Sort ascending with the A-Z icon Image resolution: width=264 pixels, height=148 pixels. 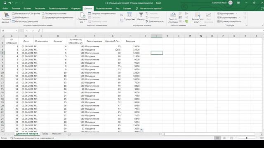click(x=122, y=15)
